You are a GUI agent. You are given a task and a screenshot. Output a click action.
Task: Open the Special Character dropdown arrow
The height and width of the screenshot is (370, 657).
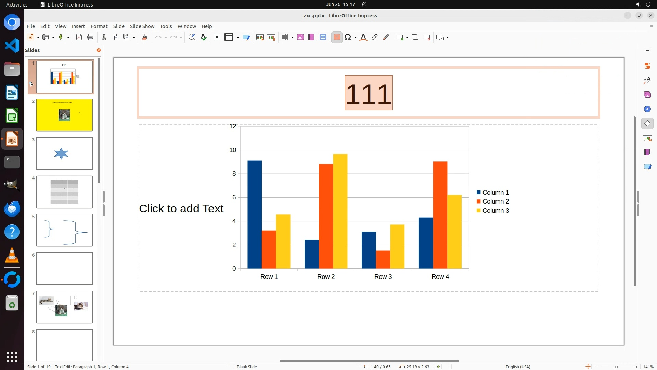(356, 38)
